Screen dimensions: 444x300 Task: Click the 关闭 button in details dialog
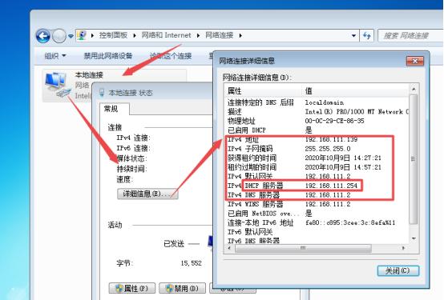click(x=398, y=270)
